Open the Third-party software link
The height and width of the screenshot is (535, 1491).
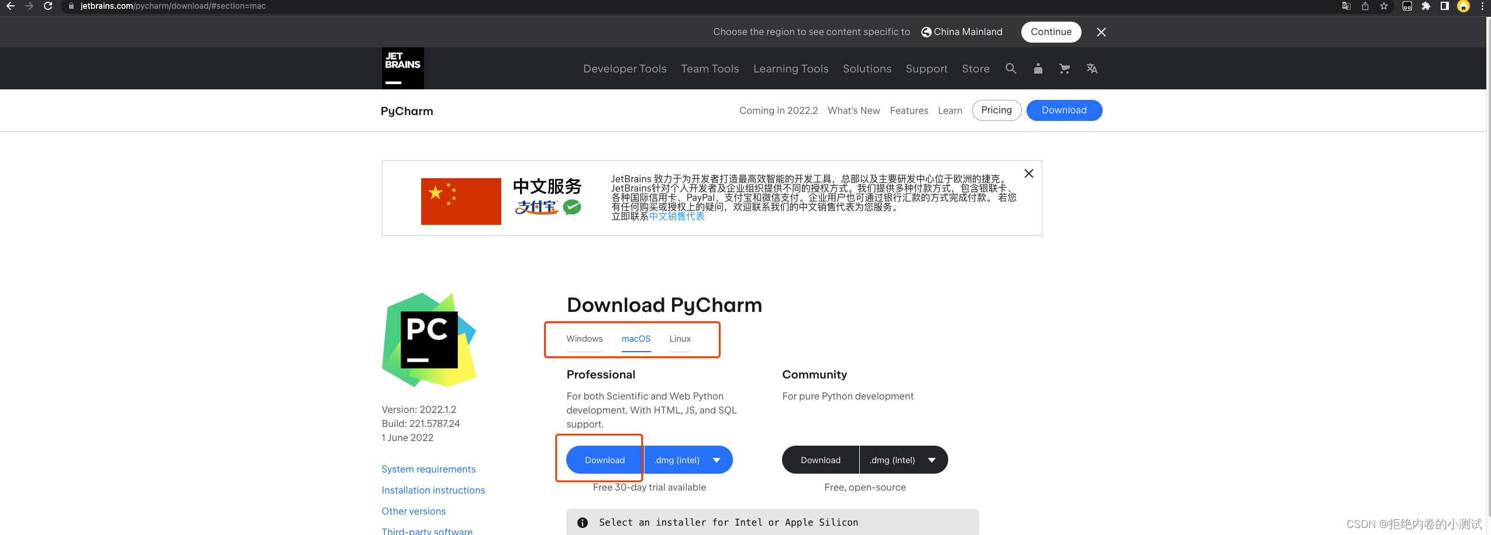(427, 531)
